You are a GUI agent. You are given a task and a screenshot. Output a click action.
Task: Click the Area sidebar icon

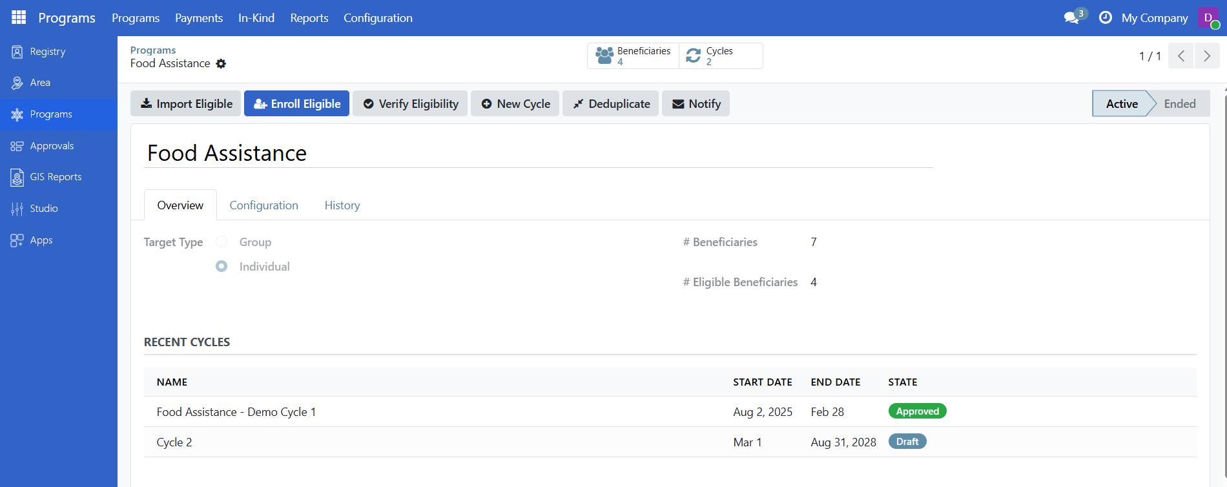17,83
